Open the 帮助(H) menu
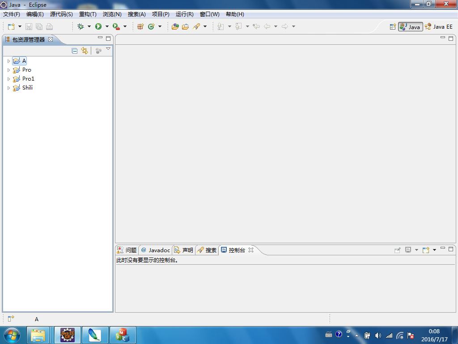This screenshot has height=344, width=458. pos(235,14)
